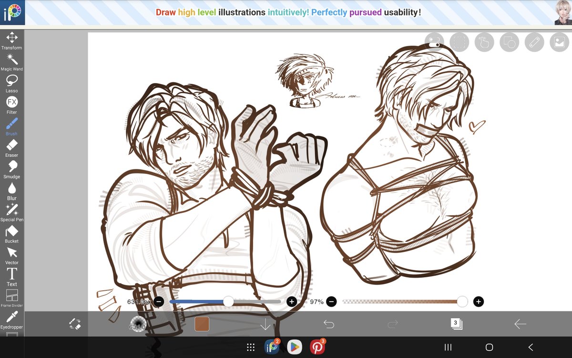The height and width of the screenshot is (358, 572).
Task: Select the Vector tool
Action: 11,255
